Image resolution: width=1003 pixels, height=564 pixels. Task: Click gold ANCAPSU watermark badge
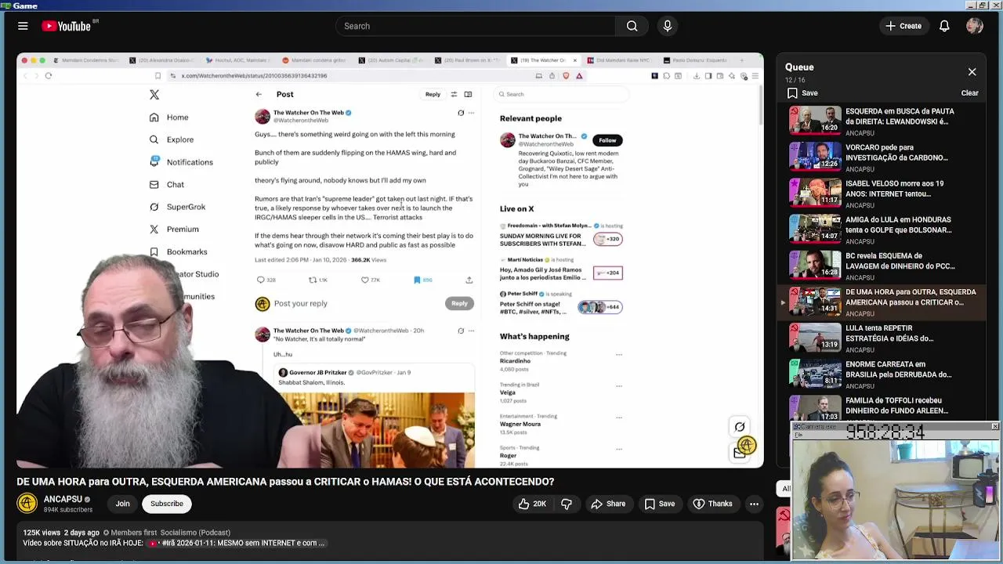(x=747, y=446)
